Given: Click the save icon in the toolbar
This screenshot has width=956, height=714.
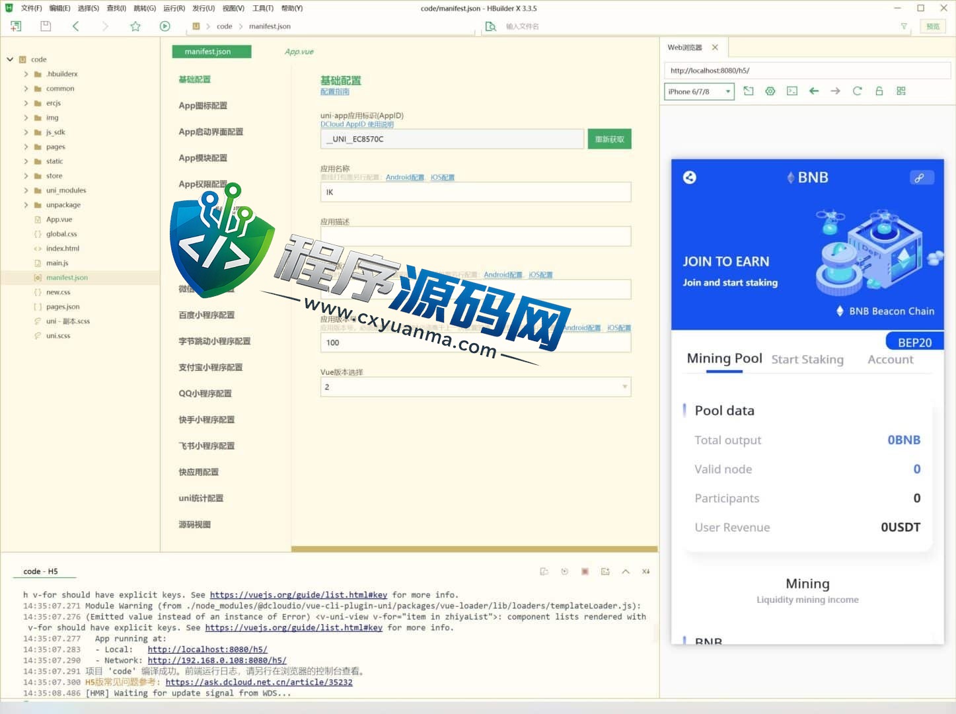Looking at the screenshot, I should pyautogui.click(x=46, y=26).
